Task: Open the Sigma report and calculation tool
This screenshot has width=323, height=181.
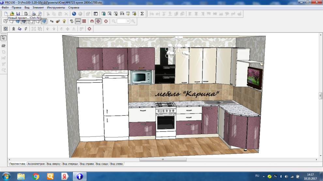Action: tap(142, 14)
